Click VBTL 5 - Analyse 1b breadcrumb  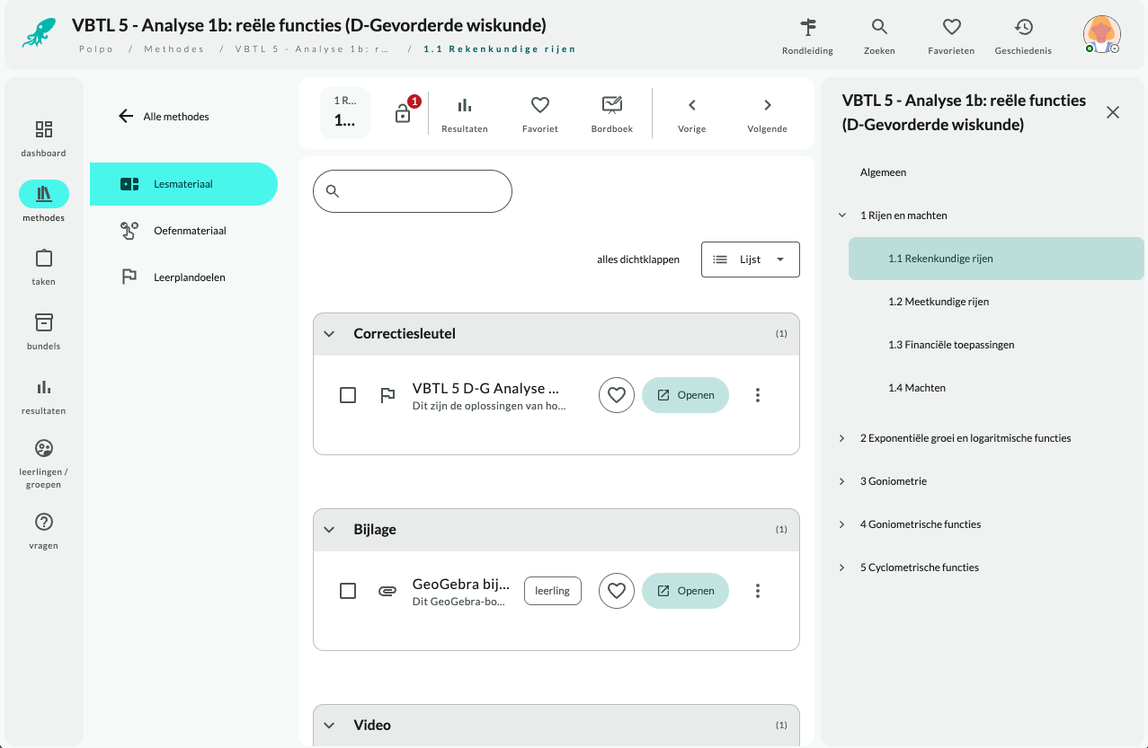coord(312,49)
